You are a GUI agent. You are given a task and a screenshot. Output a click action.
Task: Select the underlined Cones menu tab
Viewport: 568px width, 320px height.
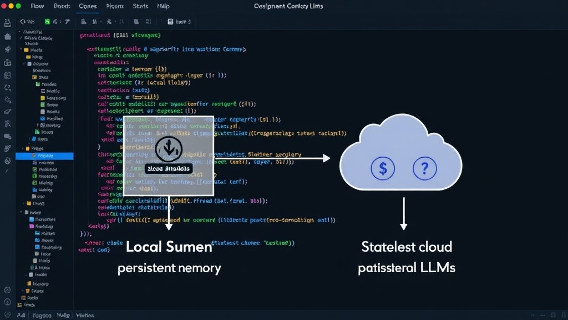click(x=88, y=6)
